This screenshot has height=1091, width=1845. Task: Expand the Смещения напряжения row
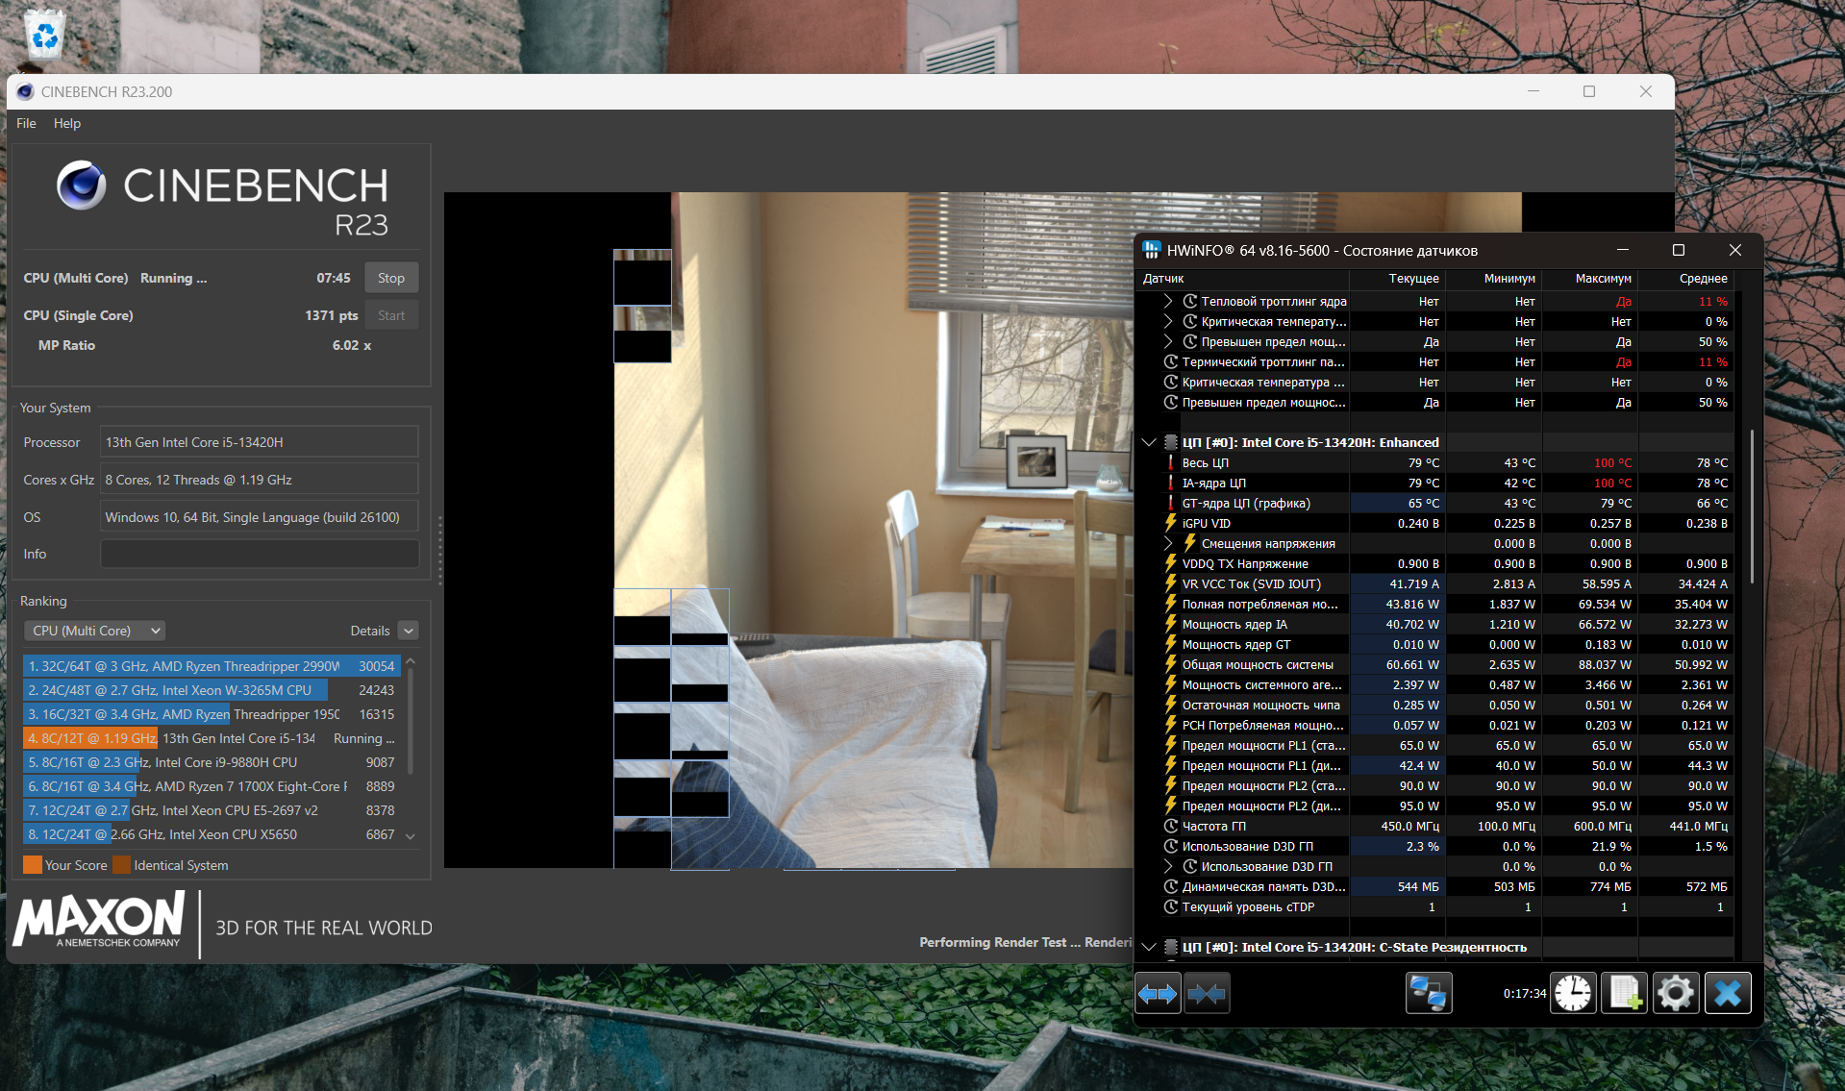pos(1168,543)
